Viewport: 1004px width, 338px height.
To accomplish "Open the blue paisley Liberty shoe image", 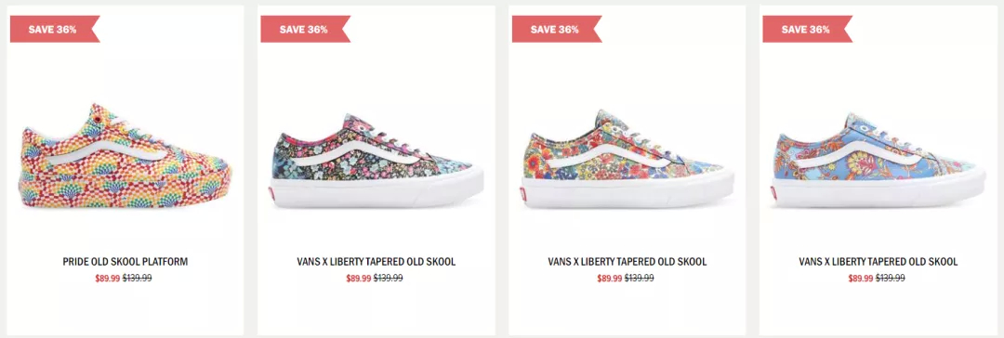I will click(878, 160).
